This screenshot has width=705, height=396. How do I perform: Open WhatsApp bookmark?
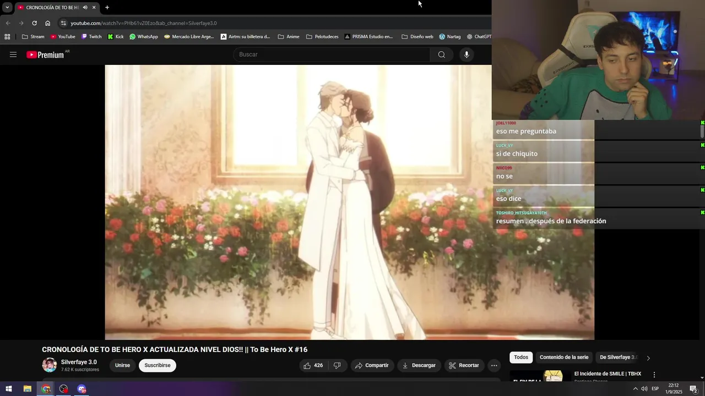pos(144,37)
